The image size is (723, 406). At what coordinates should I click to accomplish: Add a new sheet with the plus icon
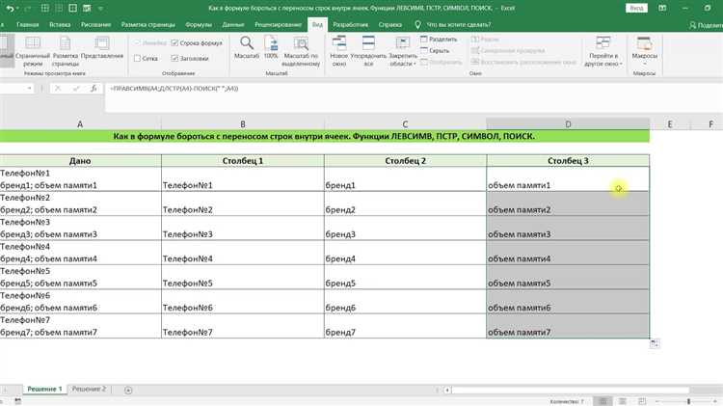[128, 391]
